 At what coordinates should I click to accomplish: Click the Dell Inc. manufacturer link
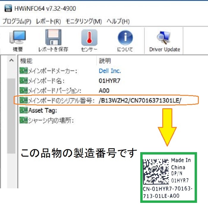coord(110,71)
